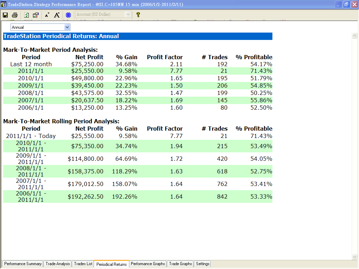359x269 pixels.
Task: Click the scrollbar up arrow
Action: (x=355, y=35)
